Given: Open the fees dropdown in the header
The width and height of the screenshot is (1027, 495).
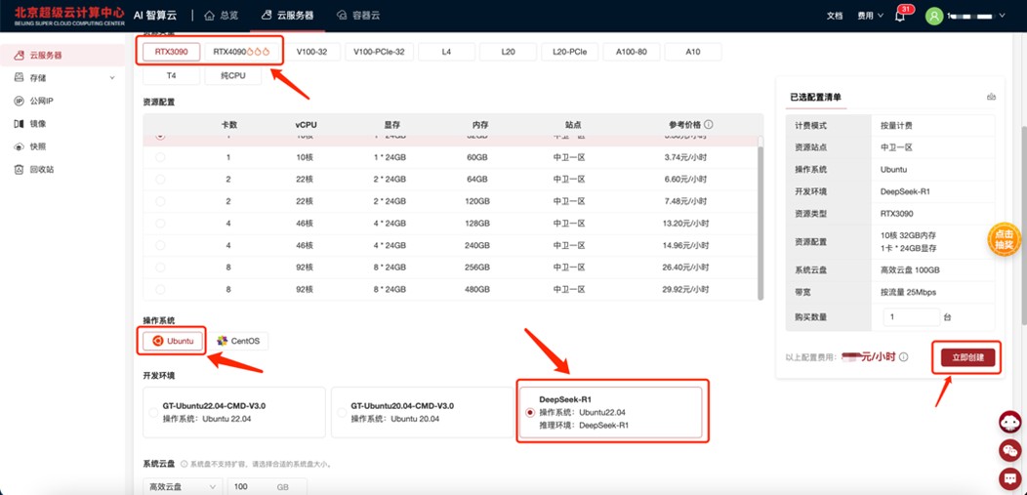Looking at the screenshot, I should click(x=871, y=16).
